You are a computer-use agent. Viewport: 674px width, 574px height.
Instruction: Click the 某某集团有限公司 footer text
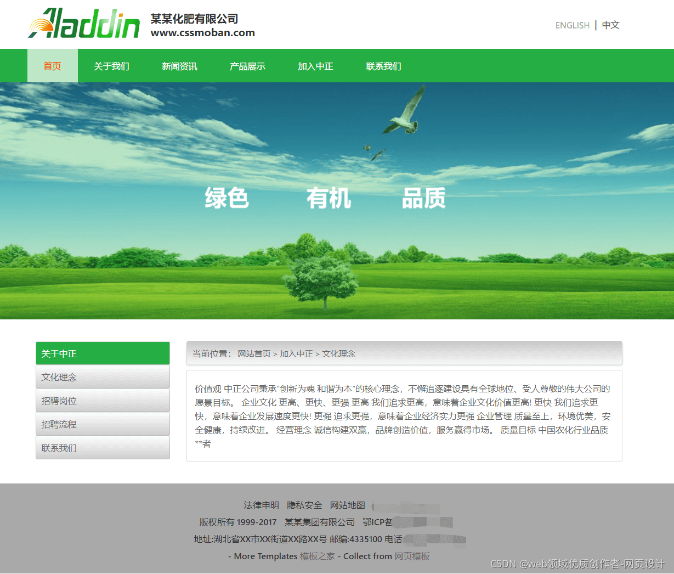(320, 522)
